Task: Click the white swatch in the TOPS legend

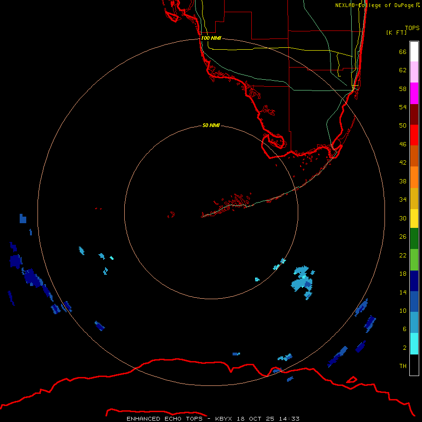Action: 414,52
